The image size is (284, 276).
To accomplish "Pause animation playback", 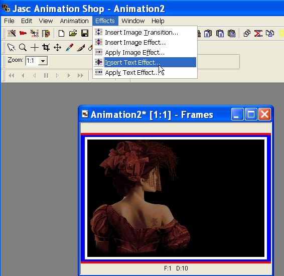I will pyautogui.click(x=46, y=75).
